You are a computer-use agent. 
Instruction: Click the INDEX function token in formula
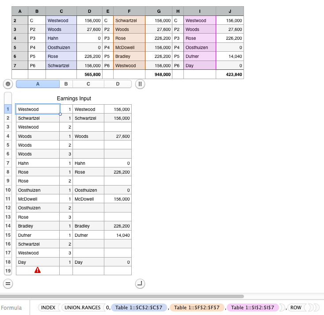coord(48,307)
